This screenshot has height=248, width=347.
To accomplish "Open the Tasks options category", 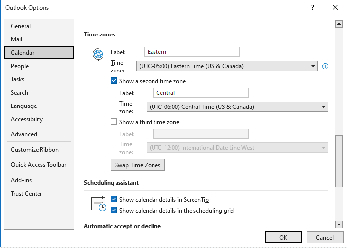I will (x=39, y=79).
